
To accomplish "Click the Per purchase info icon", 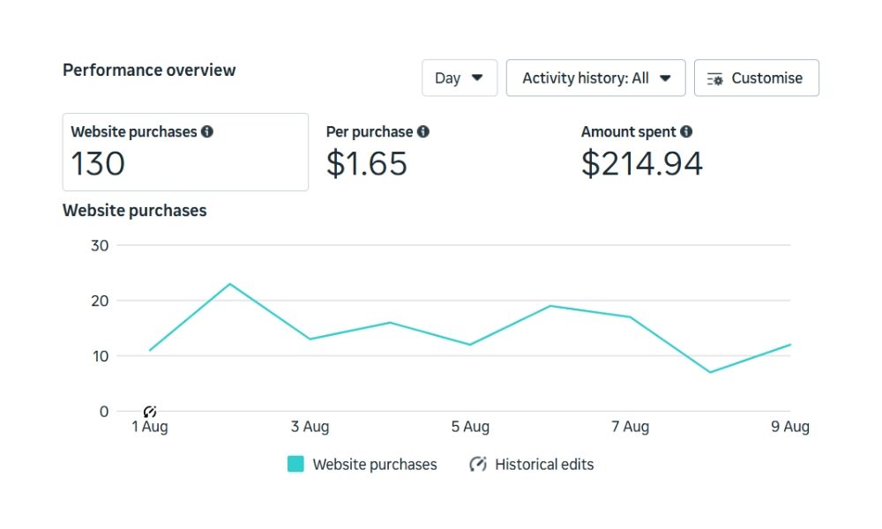I will click(423, 131).
